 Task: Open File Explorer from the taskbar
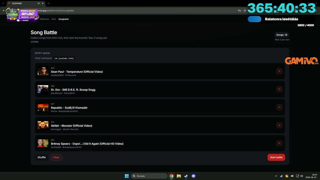[179, 176]
